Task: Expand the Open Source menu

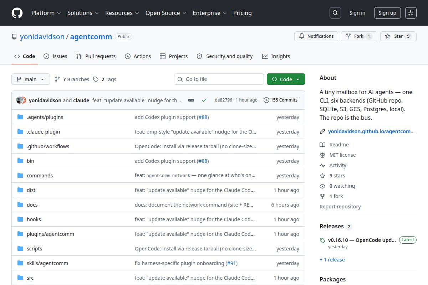Action: coord(166,13)
